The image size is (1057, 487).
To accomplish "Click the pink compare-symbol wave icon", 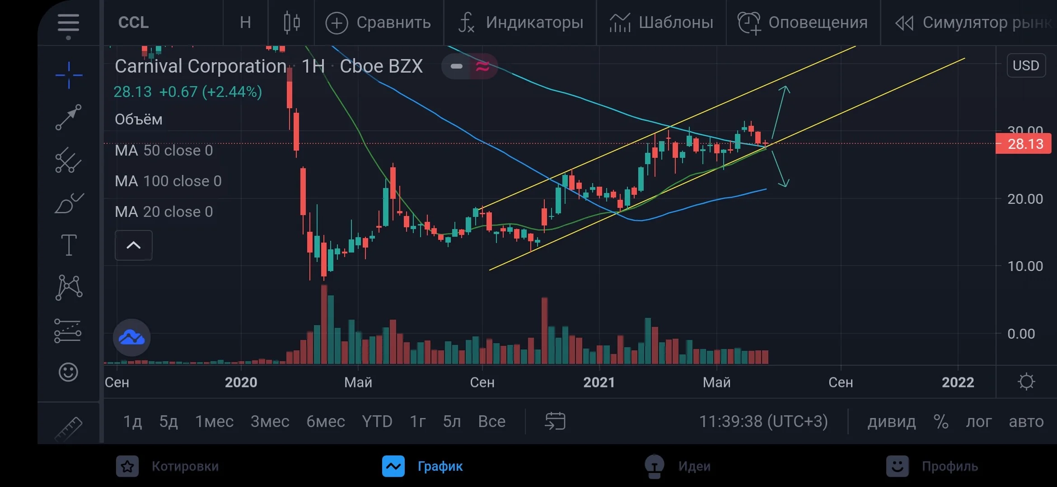I will [482, 67].
